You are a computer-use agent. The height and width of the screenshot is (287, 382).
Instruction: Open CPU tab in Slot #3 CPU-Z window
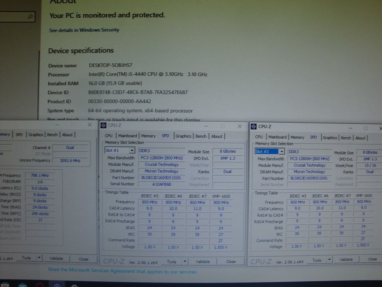click(x=259, y=137)
